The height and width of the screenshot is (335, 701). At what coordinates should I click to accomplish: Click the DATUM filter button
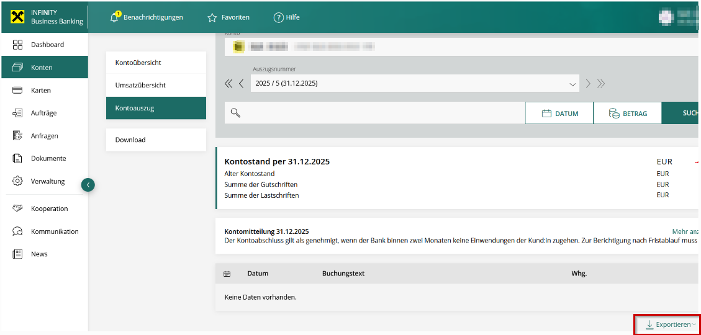559,114
